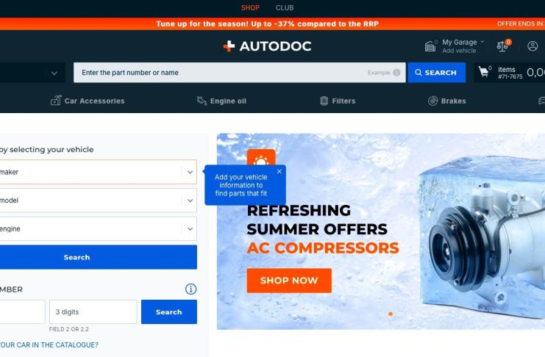Click the SHOP NOW banner button
Screen dimensions: 545x357
coord(289,281)
